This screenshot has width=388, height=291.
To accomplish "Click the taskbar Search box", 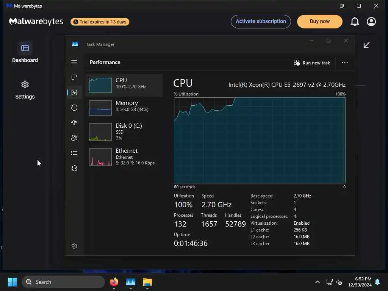I will (63, 282).
